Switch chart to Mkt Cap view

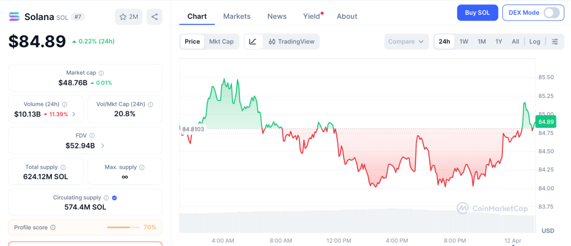point(221,42)
